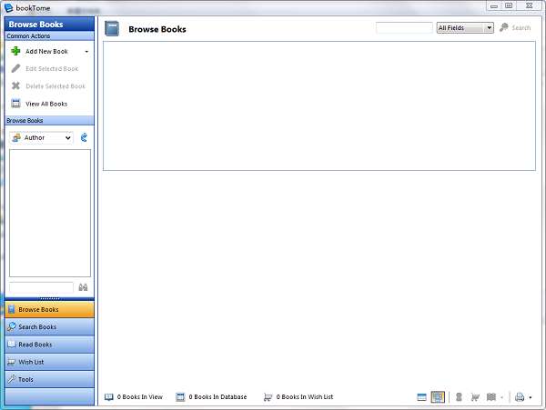Open the printer dropdown arrow
546x410 pixels.
(531, 397)
